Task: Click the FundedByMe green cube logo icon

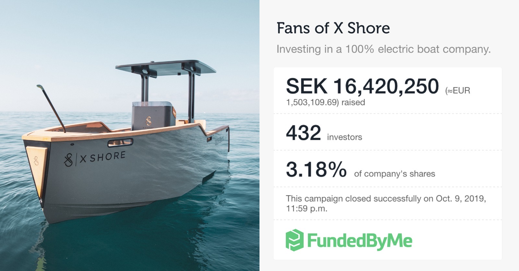Action: click(295, 240)
